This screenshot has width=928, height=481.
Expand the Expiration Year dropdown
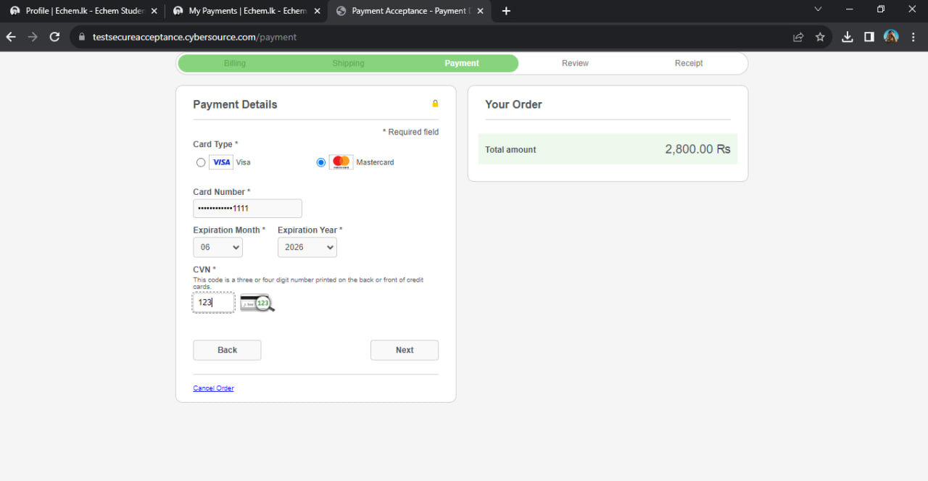(307, 247)
